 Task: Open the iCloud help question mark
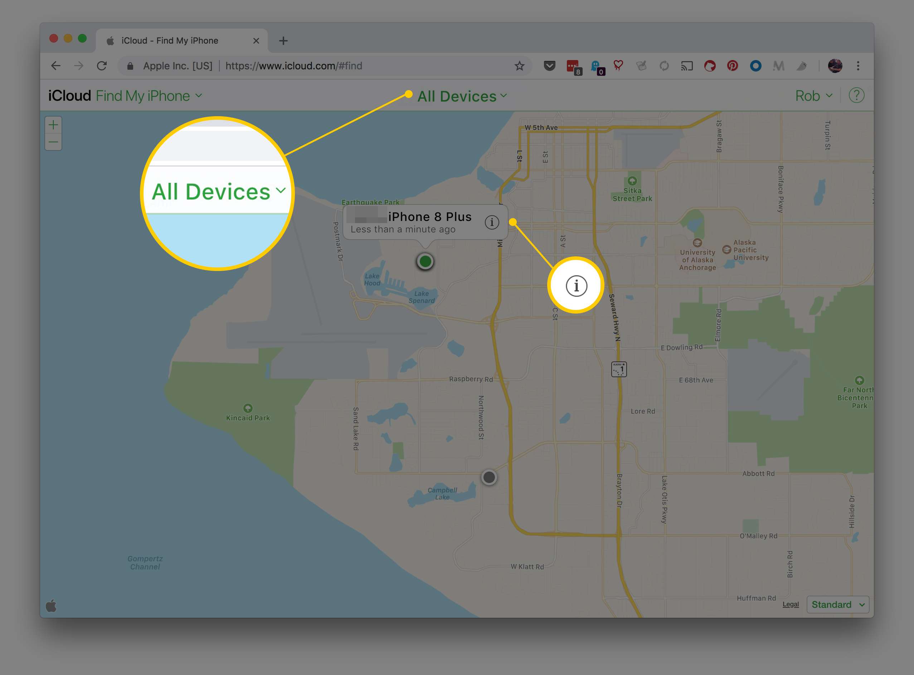pyautogui.click(x=856, y=95)
